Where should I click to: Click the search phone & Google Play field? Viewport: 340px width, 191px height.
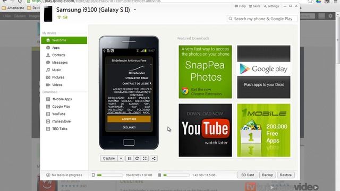(262, 19)
